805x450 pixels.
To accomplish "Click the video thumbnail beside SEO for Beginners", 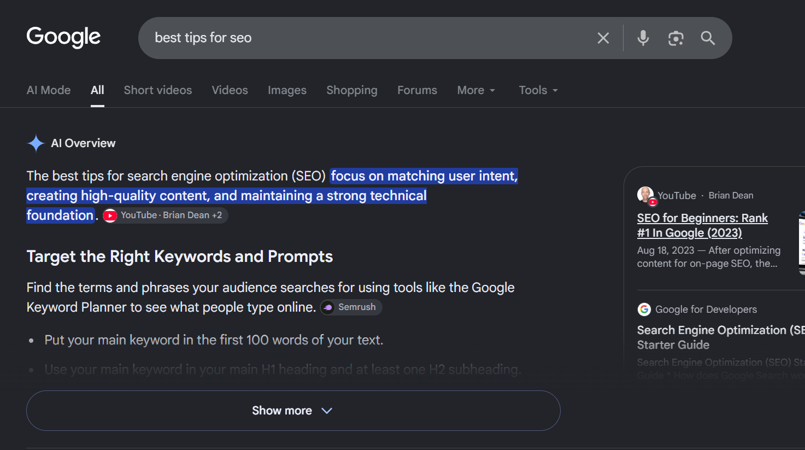I will click(x=802, y=243).
